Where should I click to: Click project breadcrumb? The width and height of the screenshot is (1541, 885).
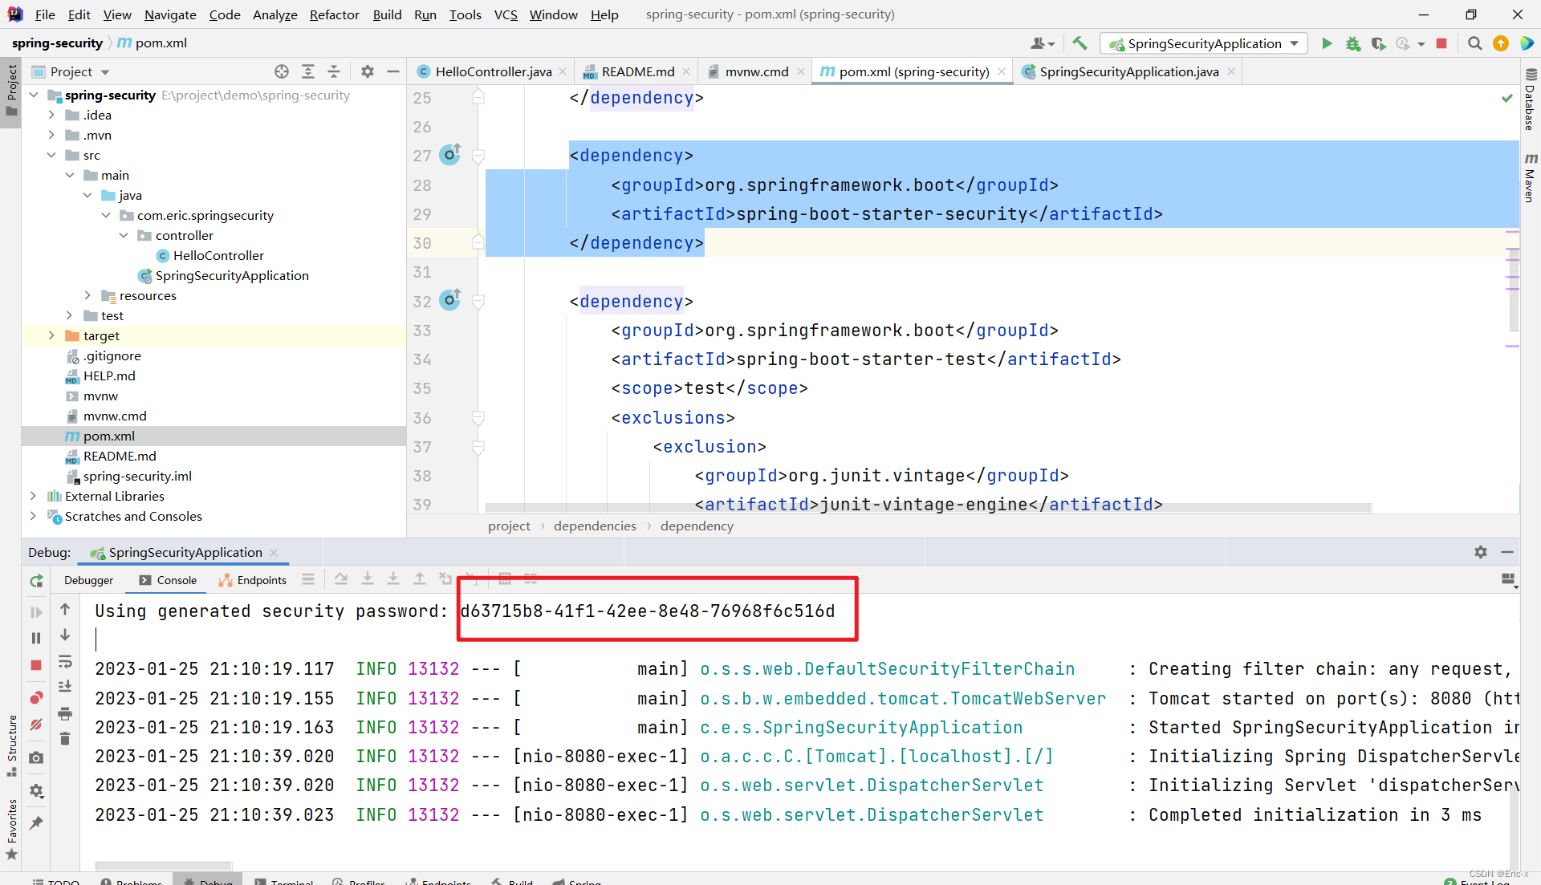(509, 526)
